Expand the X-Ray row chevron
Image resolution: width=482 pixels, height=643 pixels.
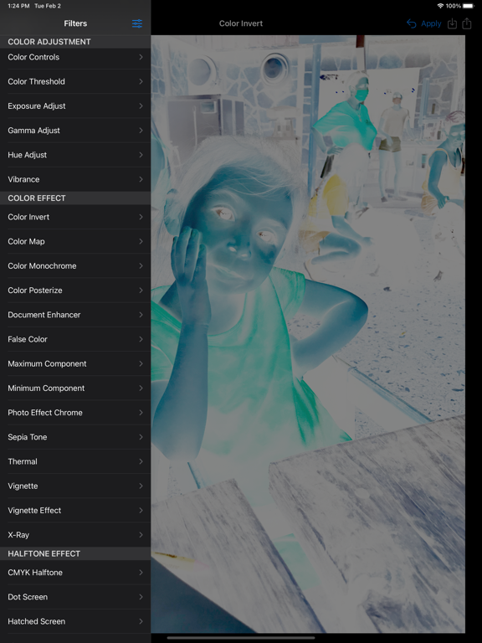pyautogui.click(x=141, y=535)
